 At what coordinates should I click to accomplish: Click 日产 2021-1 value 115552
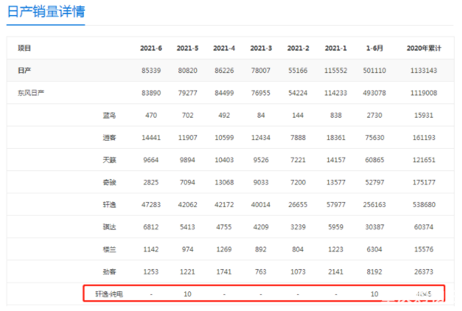336,70
